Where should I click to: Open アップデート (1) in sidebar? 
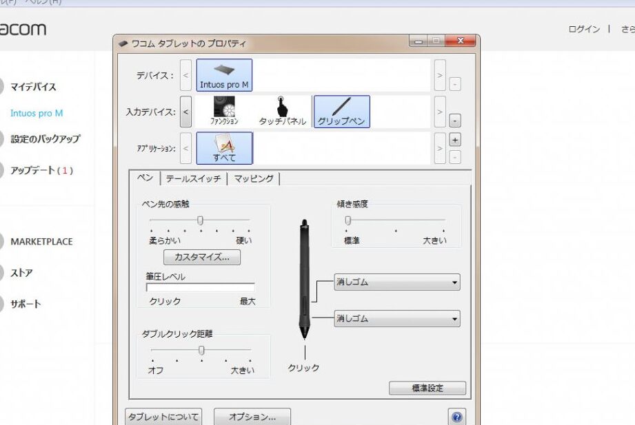click(x=41, y=170)
